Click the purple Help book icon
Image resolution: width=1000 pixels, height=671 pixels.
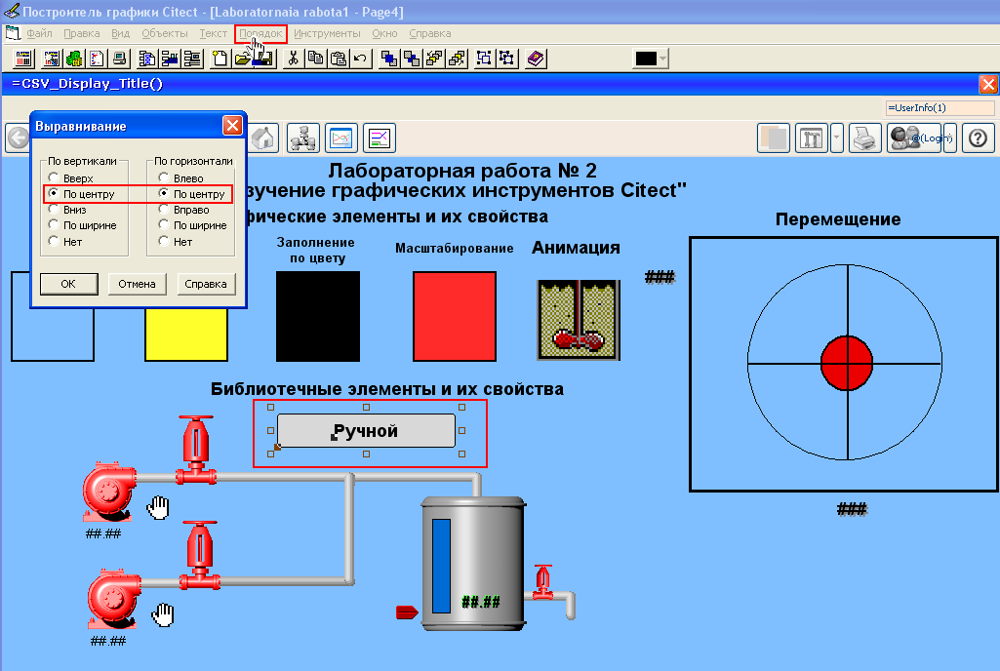536,59
